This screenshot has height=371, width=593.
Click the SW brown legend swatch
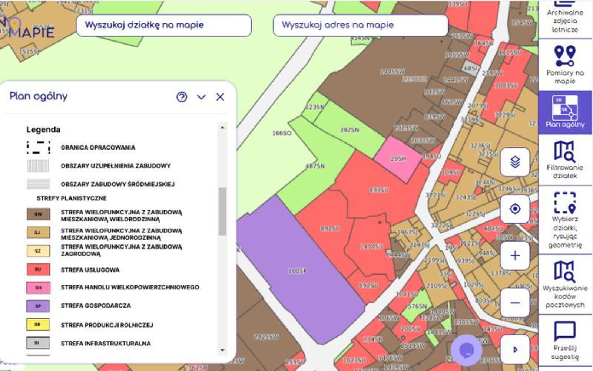click(x=38, y=214)
